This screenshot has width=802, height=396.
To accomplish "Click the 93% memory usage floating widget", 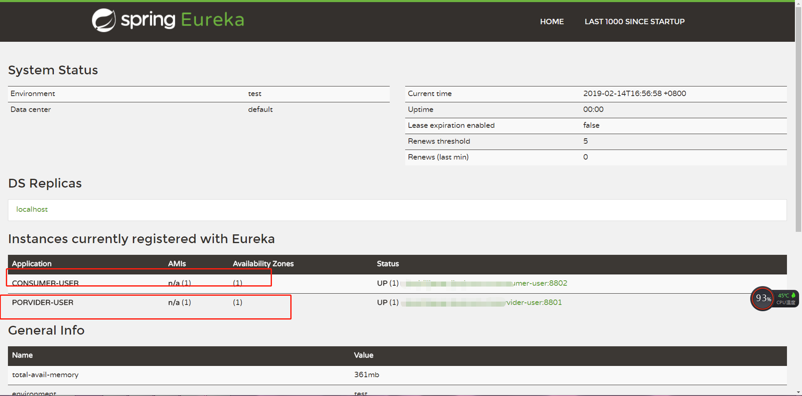I will pyautogui.click(x=763, y=298).
